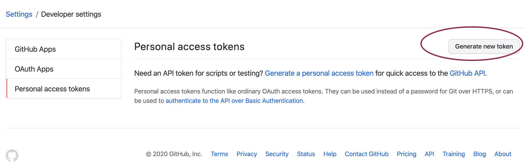Open Terms link in footer
Image resolution: width=526 pixels, height=165 pixels.
[219, 154]
